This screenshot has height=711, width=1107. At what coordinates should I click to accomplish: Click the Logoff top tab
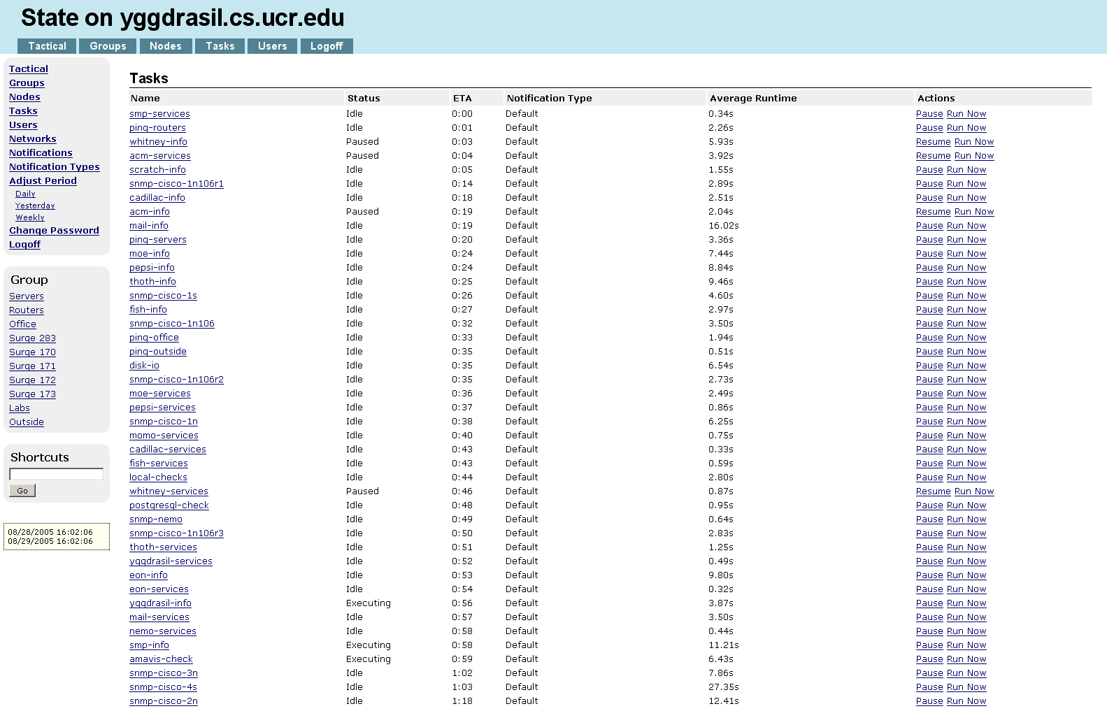pyautogui.click(x=327, y=46)
